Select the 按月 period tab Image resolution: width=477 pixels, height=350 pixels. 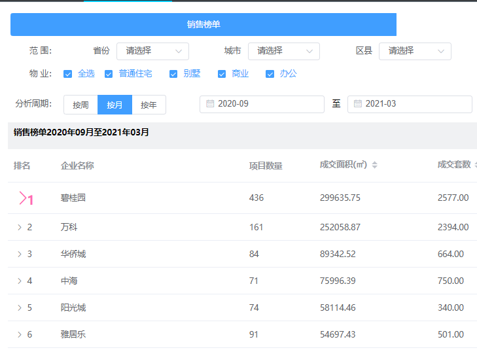115,105
